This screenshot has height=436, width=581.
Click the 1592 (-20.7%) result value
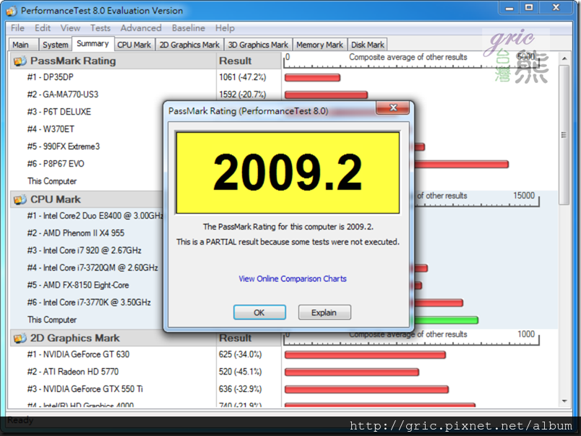[x=242, y=95]
